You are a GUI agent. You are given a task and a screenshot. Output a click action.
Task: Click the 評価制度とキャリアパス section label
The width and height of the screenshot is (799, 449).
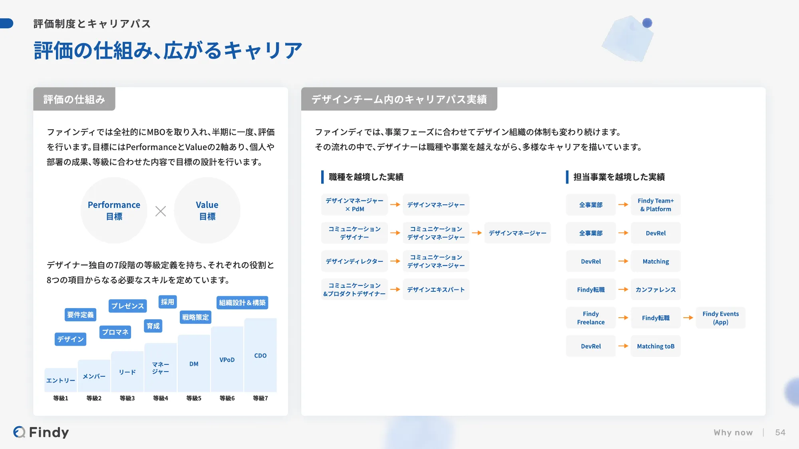(x=92, y=24)
